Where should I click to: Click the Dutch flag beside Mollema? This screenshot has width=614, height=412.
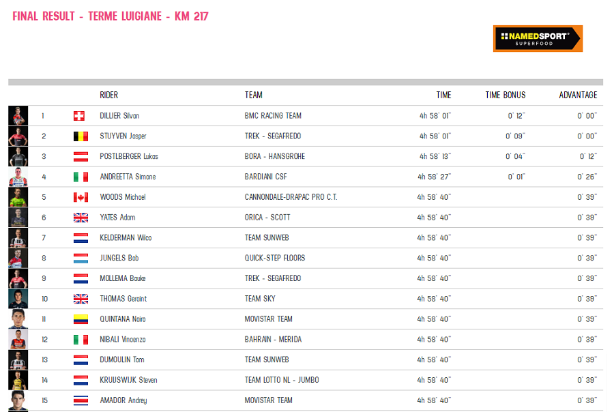tap(81, 279)
